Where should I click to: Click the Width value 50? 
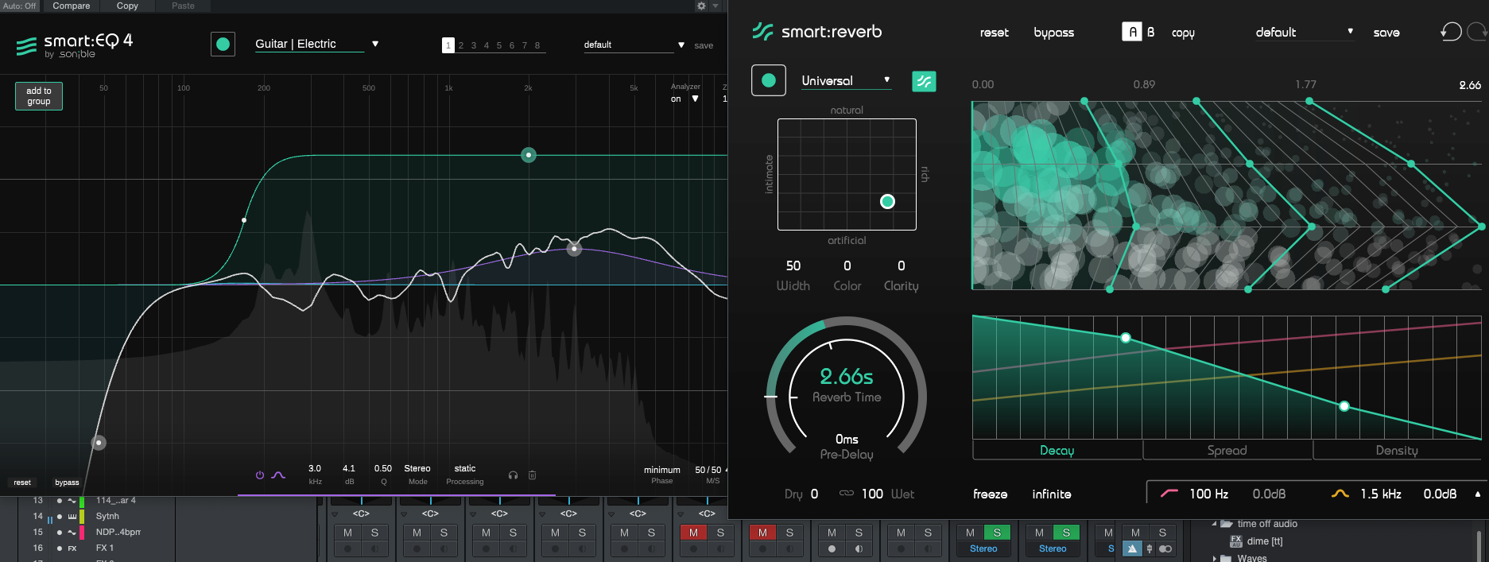click(x=793, y=265)
